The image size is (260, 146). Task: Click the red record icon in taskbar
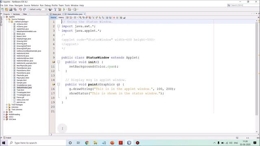pos(138,143)
